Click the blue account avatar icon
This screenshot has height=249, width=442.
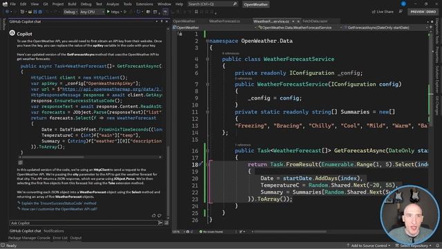coord(403,3)
